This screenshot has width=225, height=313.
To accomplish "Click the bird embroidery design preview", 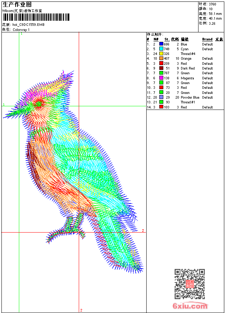I will [74, 172].
